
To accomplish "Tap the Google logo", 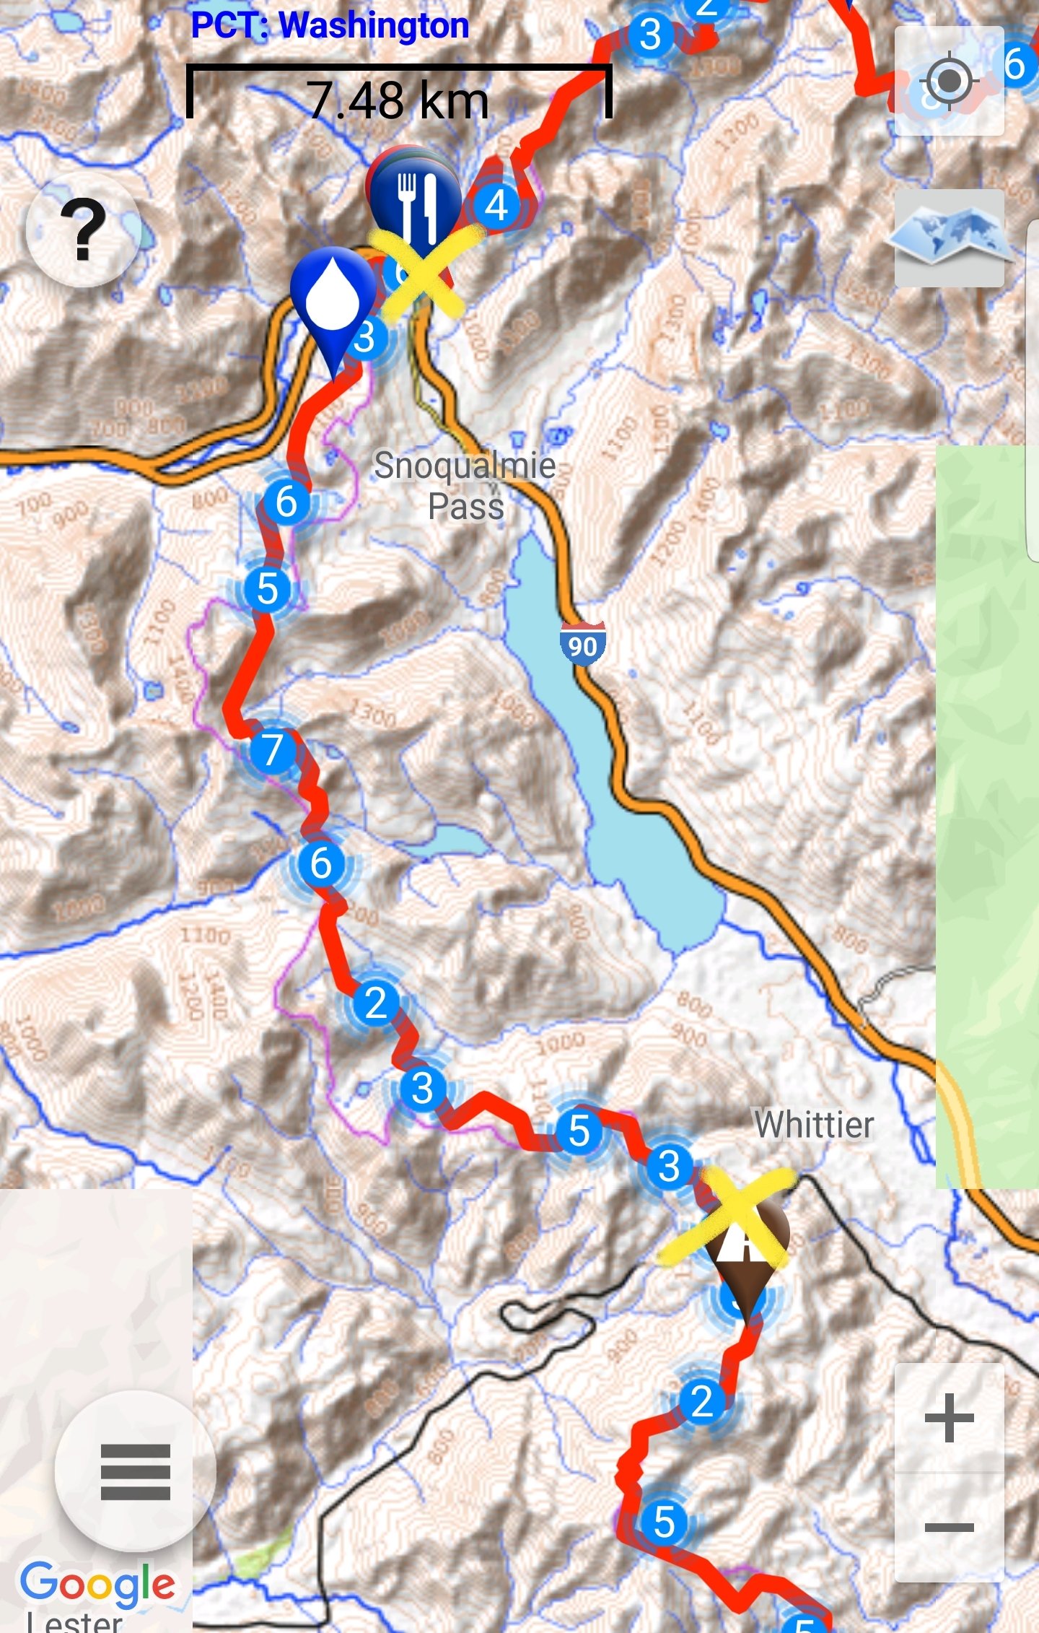I will coord(97,1585).
